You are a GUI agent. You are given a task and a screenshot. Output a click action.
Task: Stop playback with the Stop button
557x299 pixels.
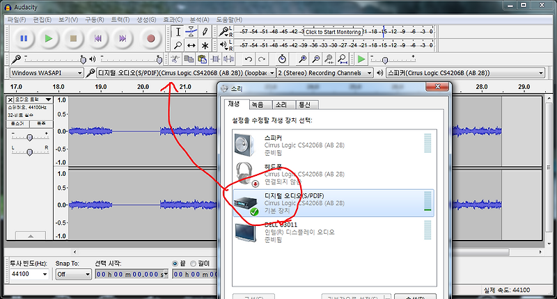pyautogui.click(x=73, y=38)
